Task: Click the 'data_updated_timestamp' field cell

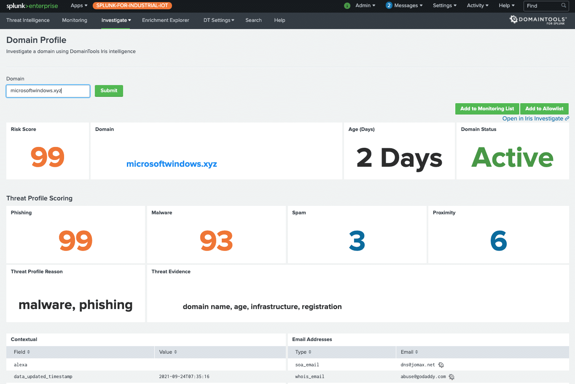Action: [x=43, y=376]
